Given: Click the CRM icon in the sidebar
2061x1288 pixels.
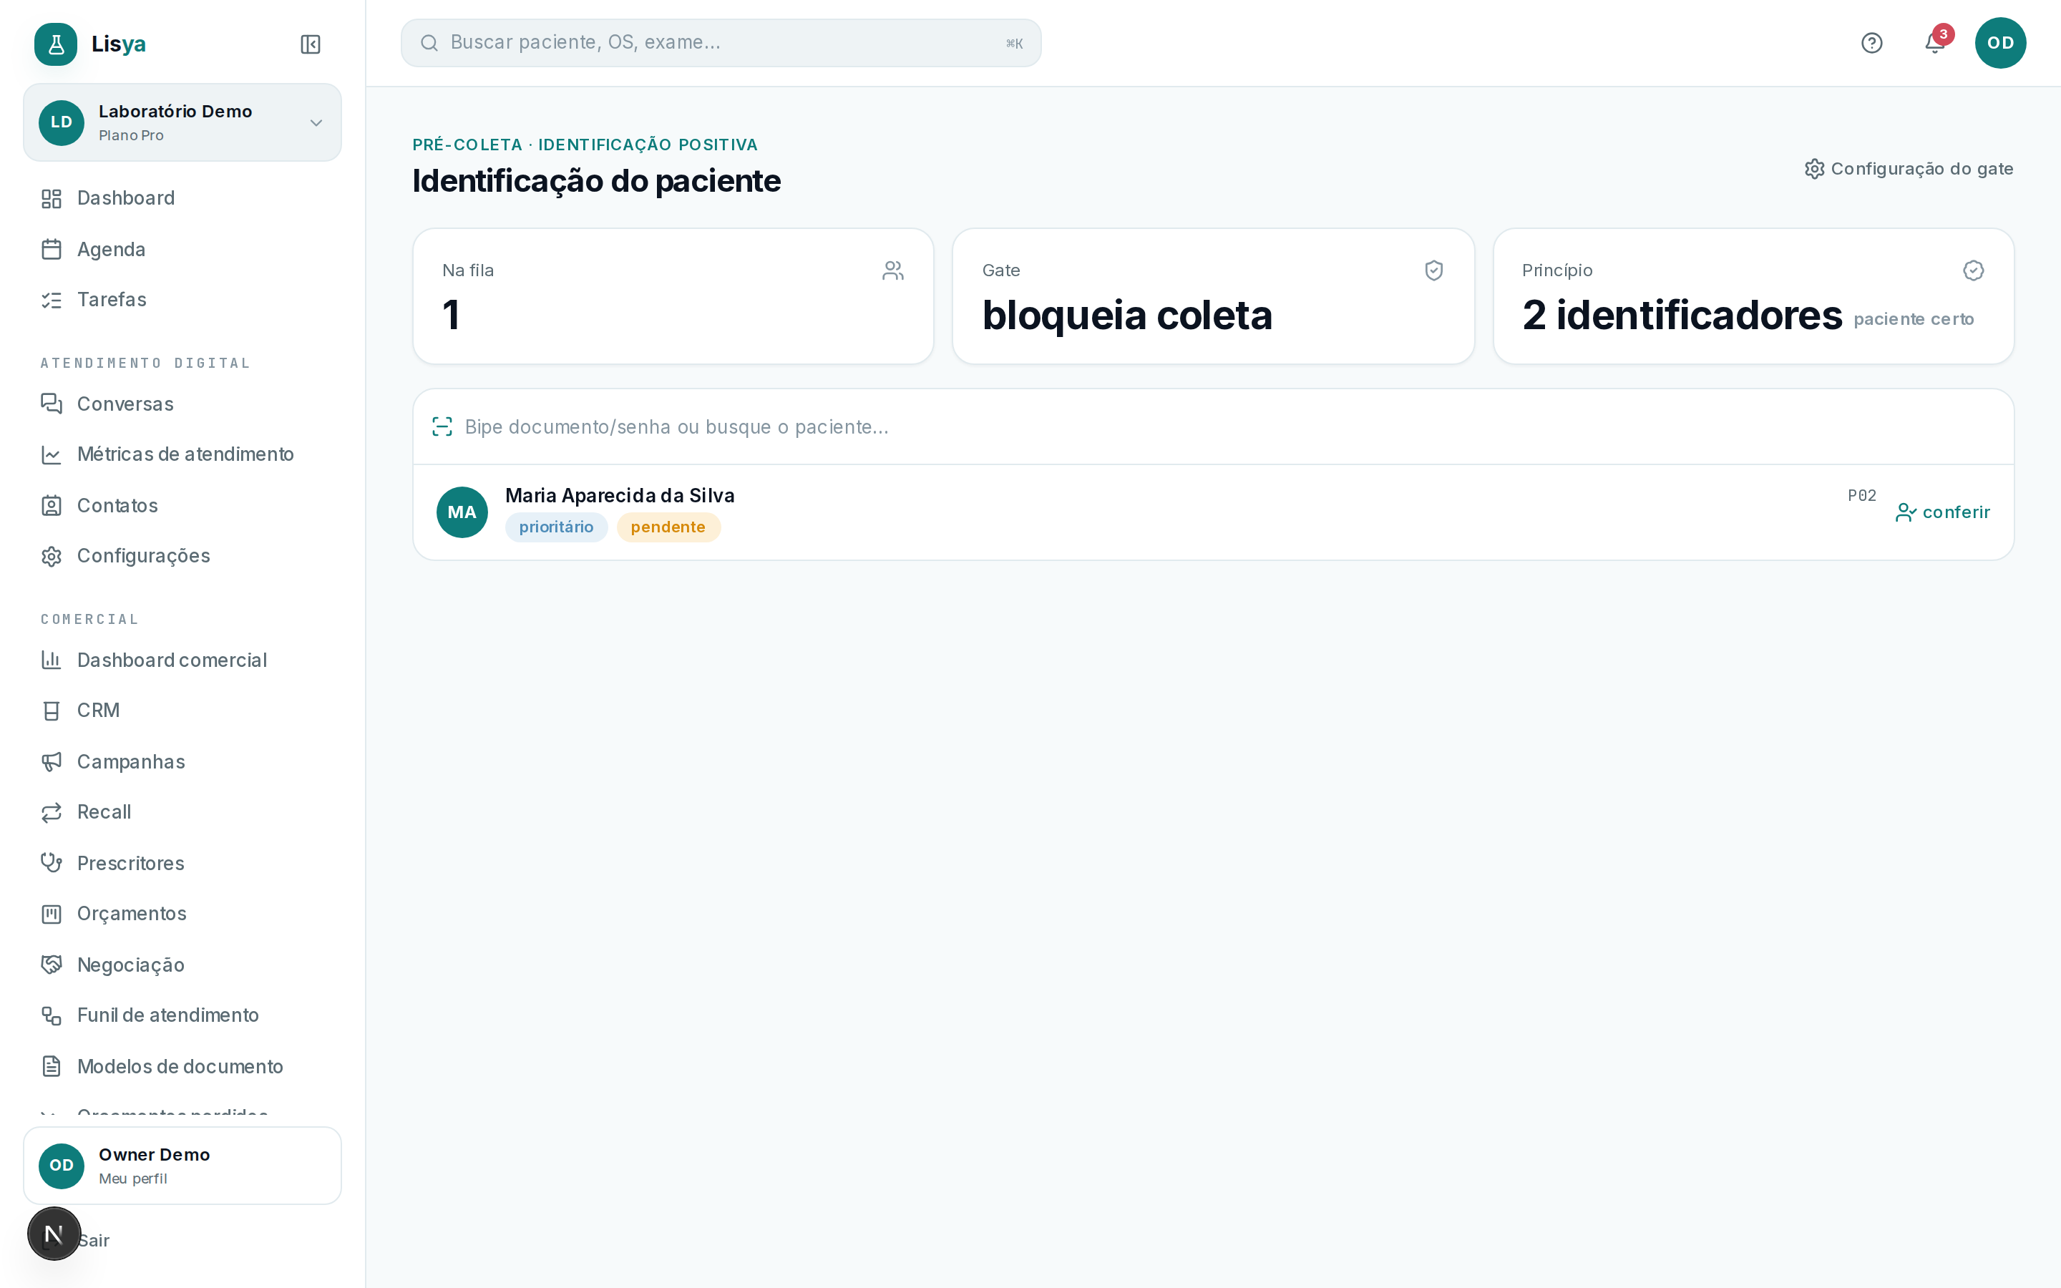Looking at the screenshot, I should [51, 711].
